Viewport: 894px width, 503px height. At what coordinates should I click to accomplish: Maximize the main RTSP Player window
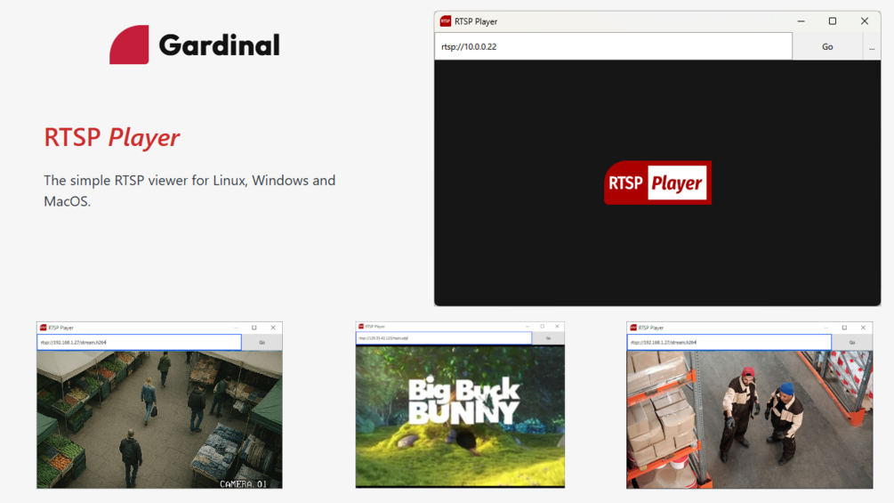[x=833, y=21]
